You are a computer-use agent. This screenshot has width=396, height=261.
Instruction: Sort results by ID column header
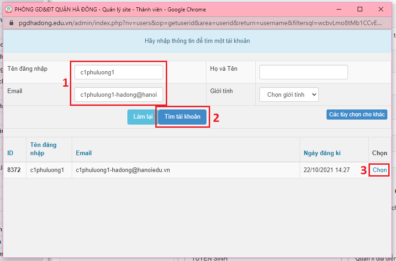point(11,153)
